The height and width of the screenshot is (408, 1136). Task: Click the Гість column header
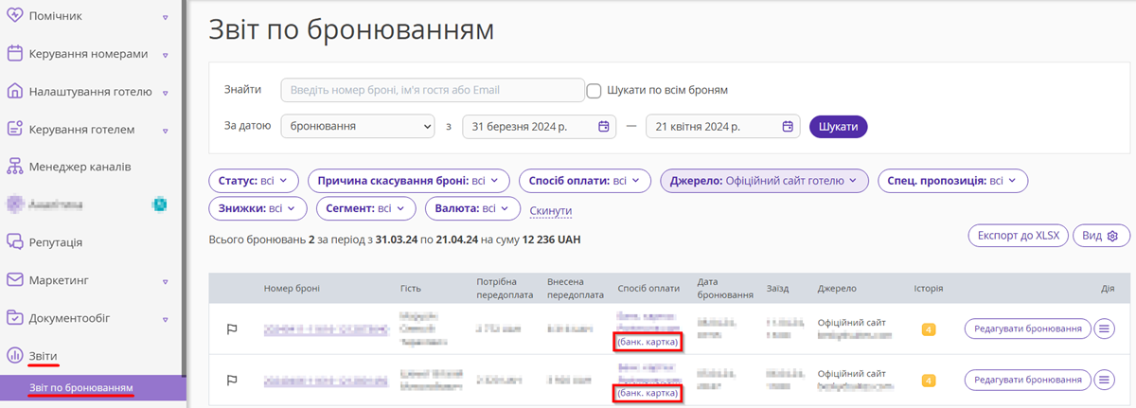pos(411,288)
